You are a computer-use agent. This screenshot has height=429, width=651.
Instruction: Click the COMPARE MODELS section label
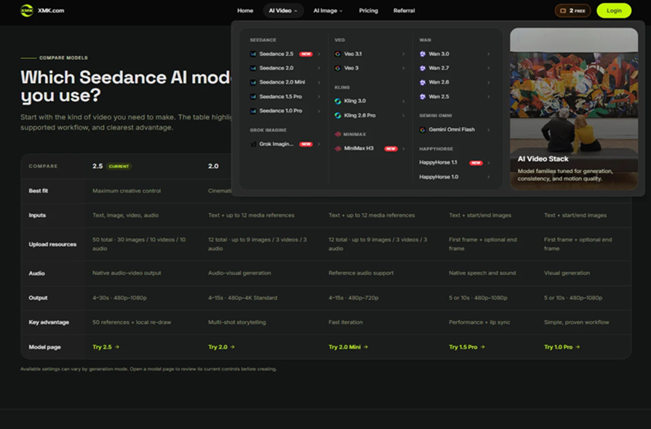pos(63,57)
